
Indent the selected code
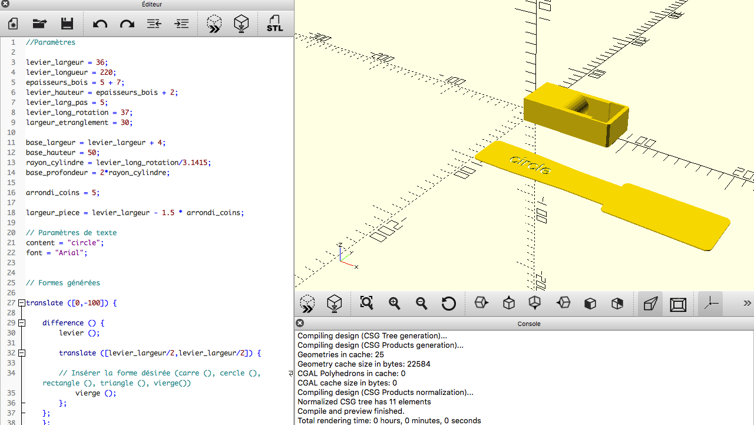pyautogui.click(x=182, y=24)
